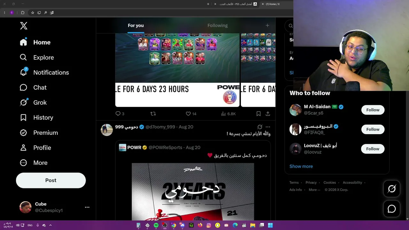Screen dimensions: 409x230
Task: Click the browser zoom magnifier icon
Action: pyautogui.click(x=45, y=13)
